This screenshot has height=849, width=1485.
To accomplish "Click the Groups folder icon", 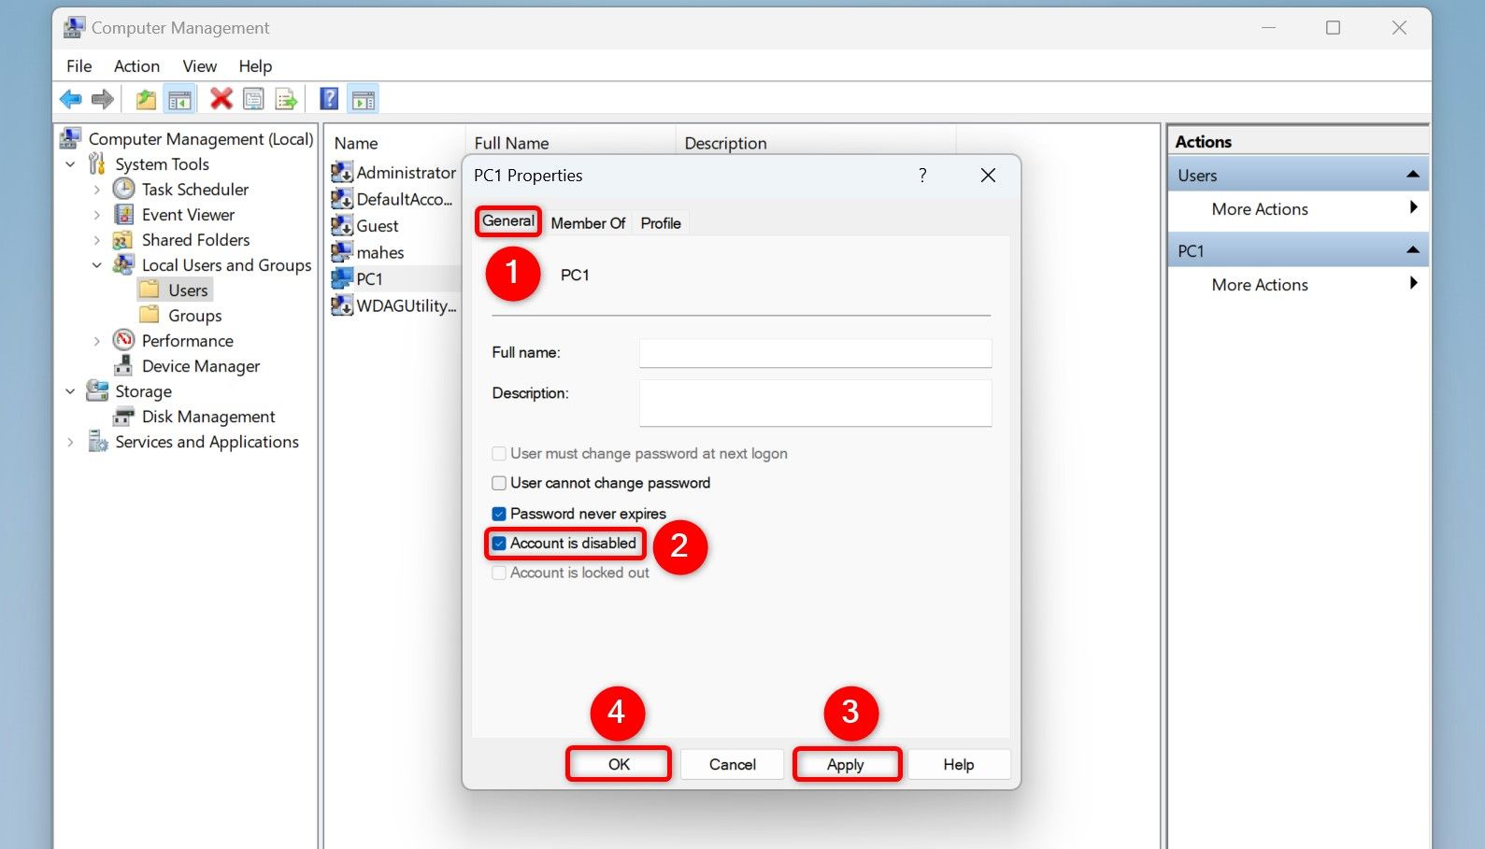I will pyautogui.click(x=150, y=315).
